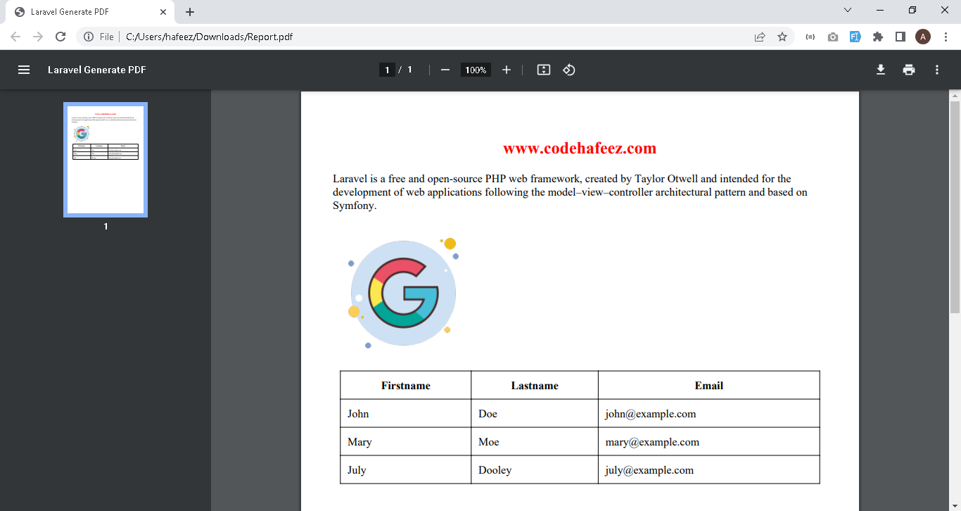The image size is (961, 511).
Task: Select page 1 thumbnail in sidebar
Action: [x=106, y=160]
